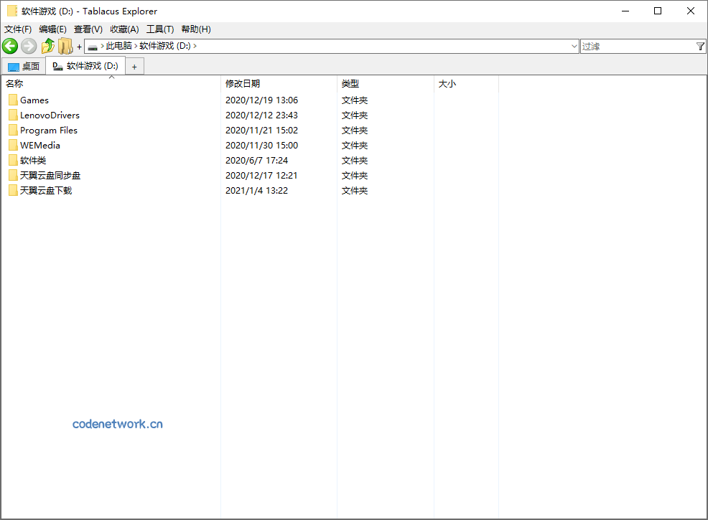Click the + button to open new tab
Viewport: 708px width, 520px height.
coord(134,65)
